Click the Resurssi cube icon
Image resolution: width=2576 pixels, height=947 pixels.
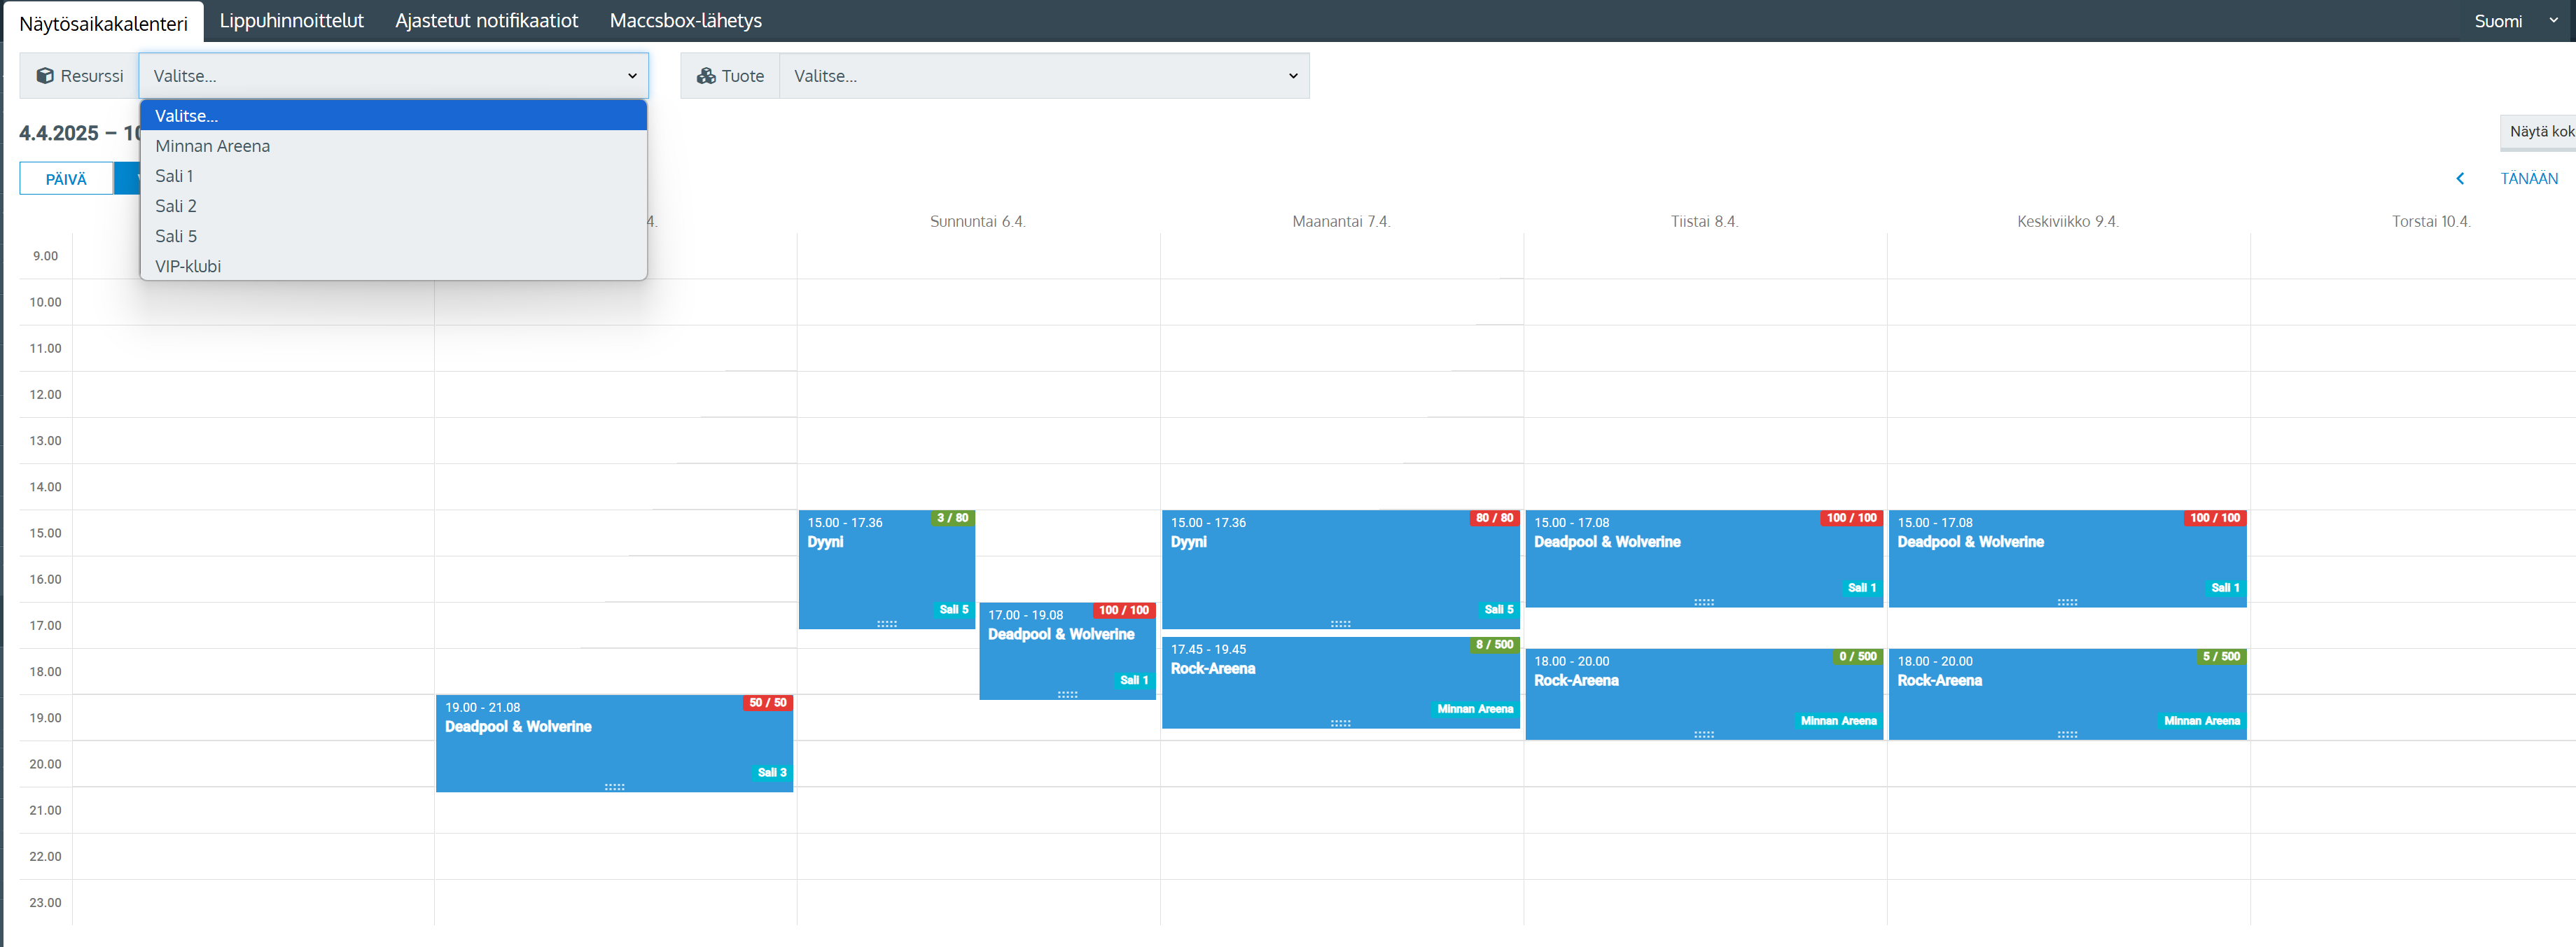[45, 76]
